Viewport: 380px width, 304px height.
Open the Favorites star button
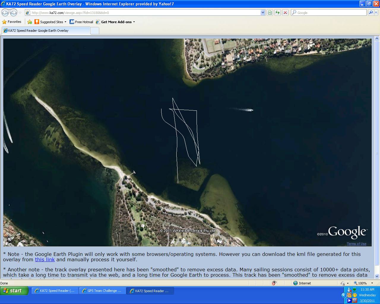click(x=12, y=22)
